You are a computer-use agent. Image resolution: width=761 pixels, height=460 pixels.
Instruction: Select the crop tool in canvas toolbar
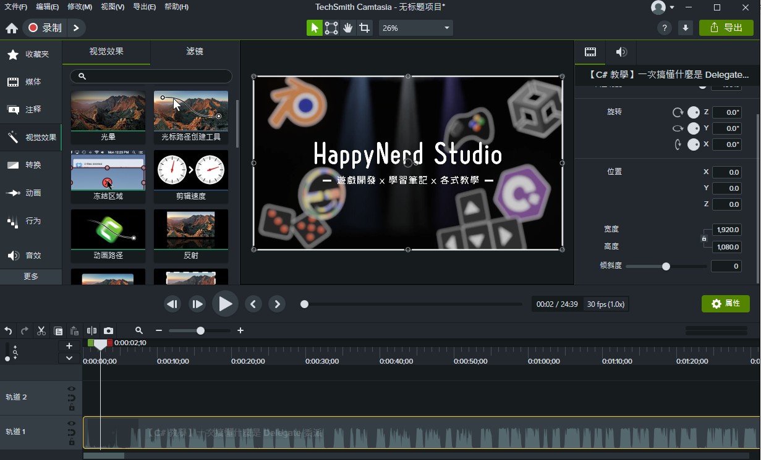365,28
